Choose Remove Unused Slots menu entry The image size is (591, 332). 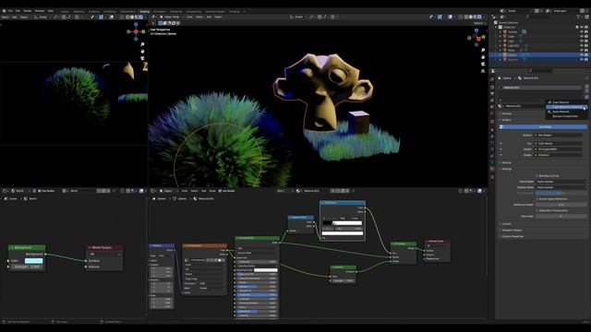[566, 116]
